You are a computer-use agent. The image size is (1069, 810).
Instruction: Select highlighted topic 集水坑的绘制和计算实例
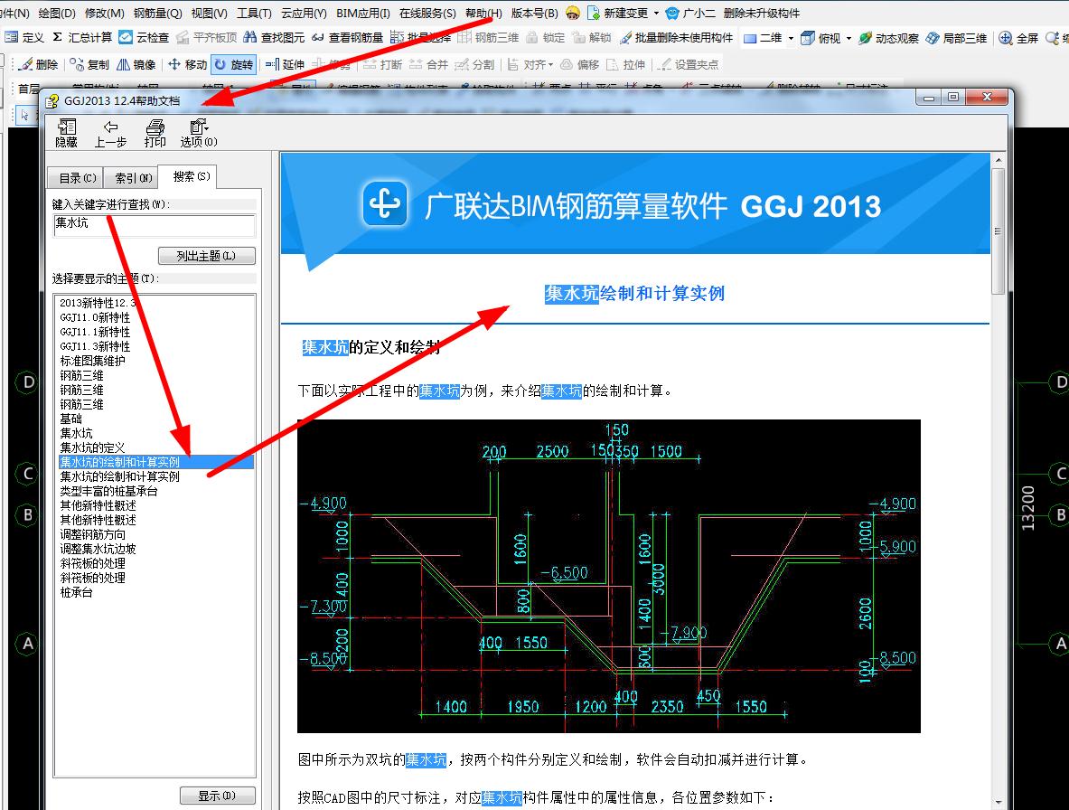tap(156, 462)
